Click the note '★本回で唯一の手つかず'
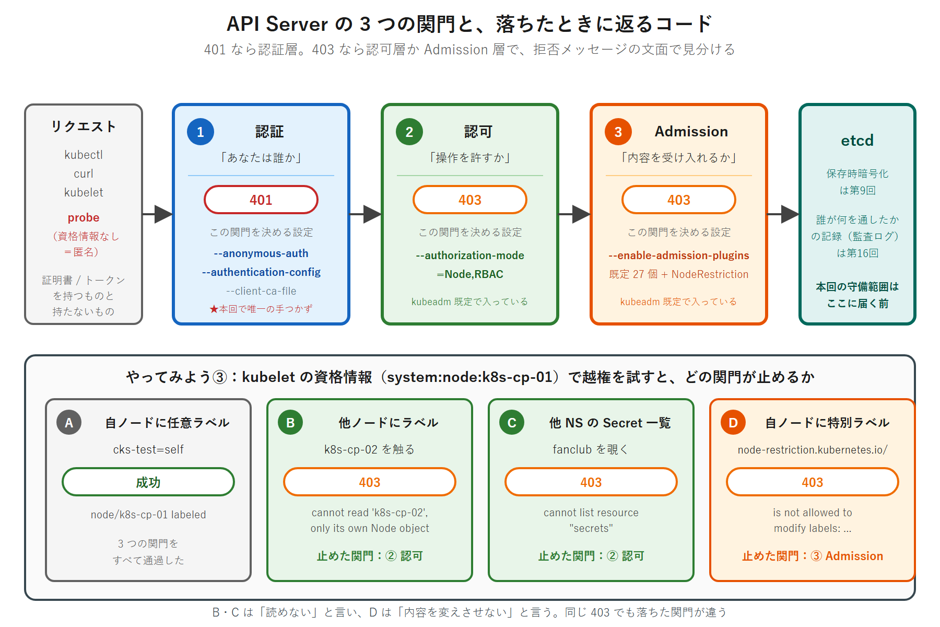This screenshot has height=627, width=940. 261,309
